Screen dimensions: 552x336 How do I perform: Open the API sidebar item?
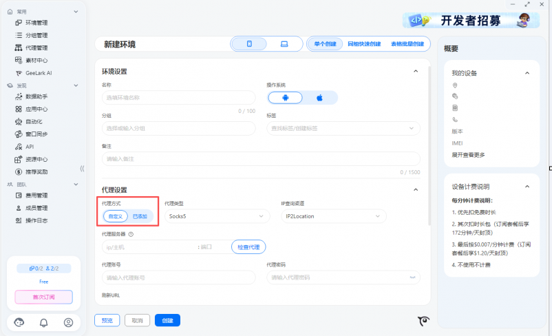point(30,147)
